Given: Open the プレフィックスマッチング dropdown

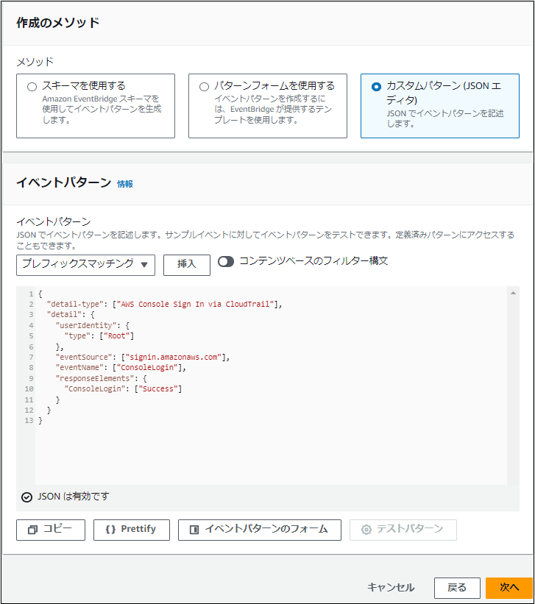Looking at the screenshot, I should click(85, 265).
